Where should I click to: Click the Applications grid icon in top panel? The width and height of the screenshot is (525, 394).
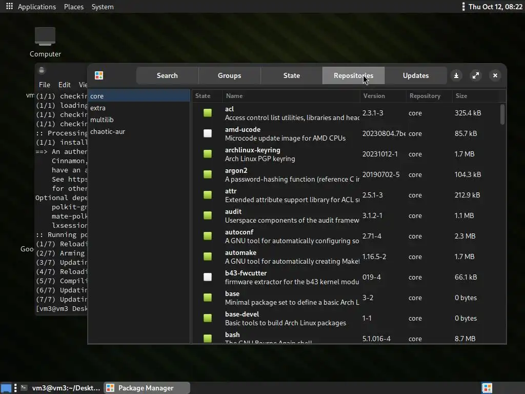9,6
